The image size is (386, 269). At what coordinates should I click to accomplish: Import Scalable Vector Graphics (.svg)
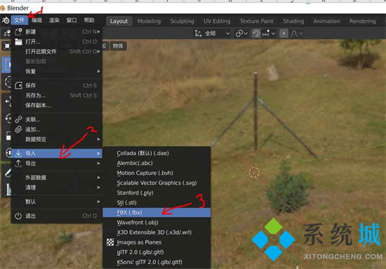click(157, 183)
